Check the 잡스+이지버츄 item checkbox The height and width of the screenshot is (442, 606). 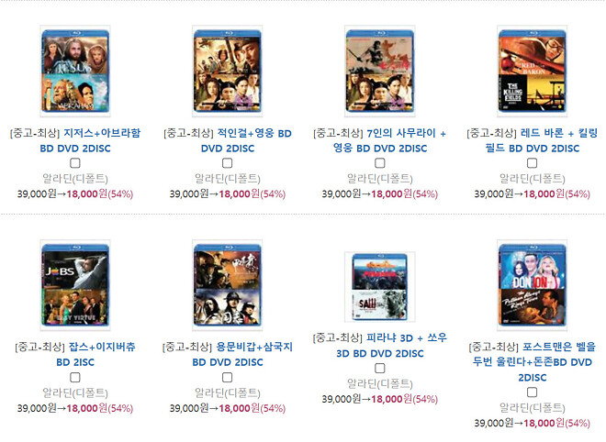pos(75,377)
